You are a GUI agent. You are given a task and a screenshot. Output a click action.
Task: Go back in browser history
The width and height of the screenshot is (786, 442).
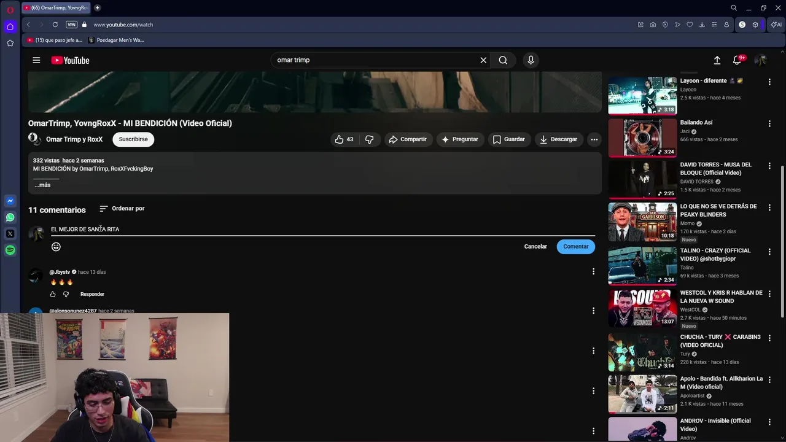[28, 25]
